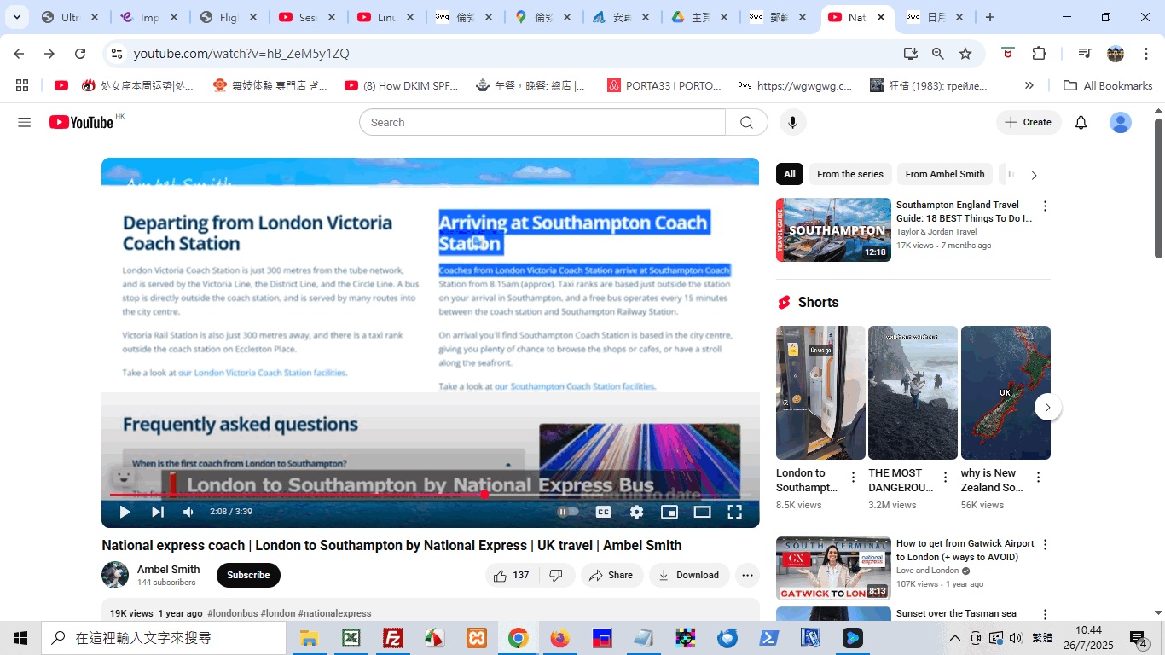The image size is (1165, 655).
Task: Toggle autoplay switch
Action: [568, 512]
